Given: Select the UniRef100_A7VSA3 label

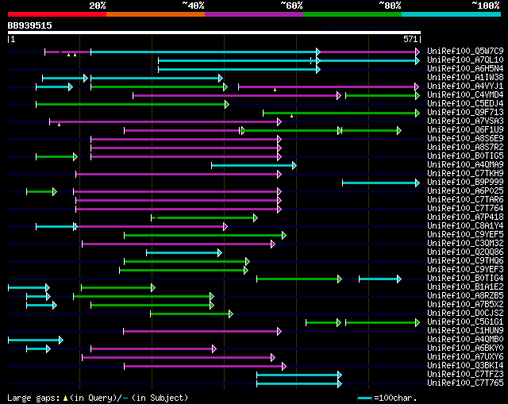Looking at the screenshot, I should 465,121.
